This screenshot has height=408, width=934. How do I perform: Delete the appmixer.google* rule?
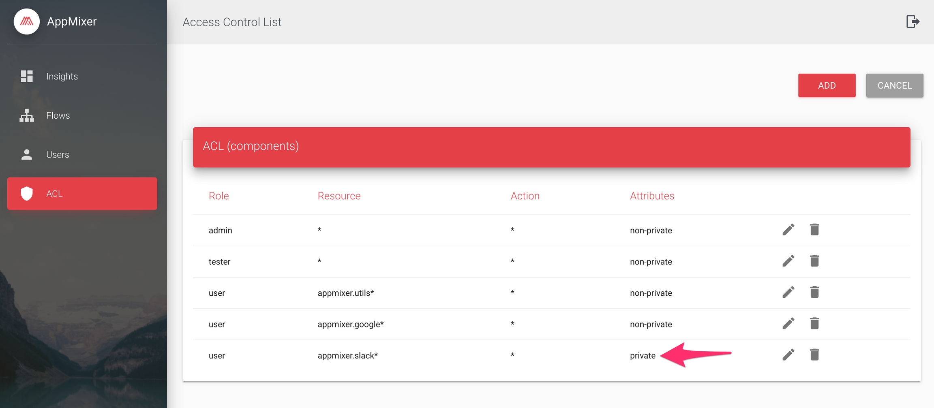point(814,323)
